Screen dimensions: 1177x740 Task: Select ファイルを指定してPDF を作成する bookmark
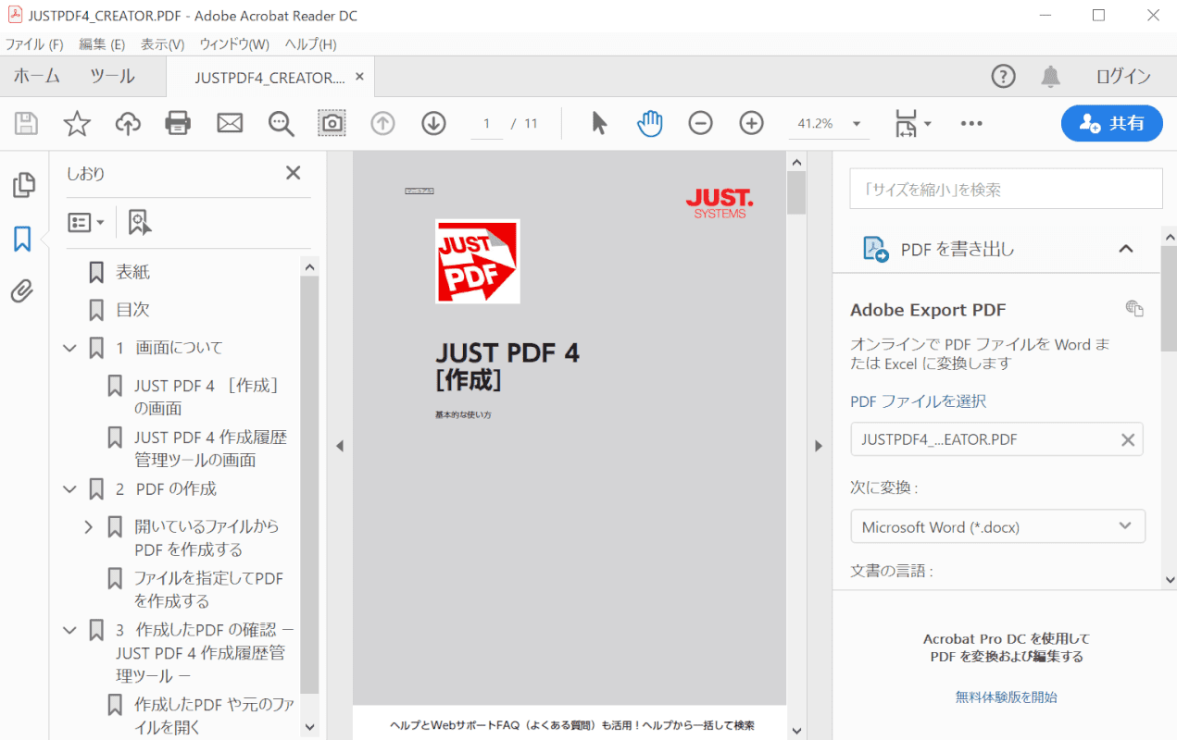pos(208,589)
